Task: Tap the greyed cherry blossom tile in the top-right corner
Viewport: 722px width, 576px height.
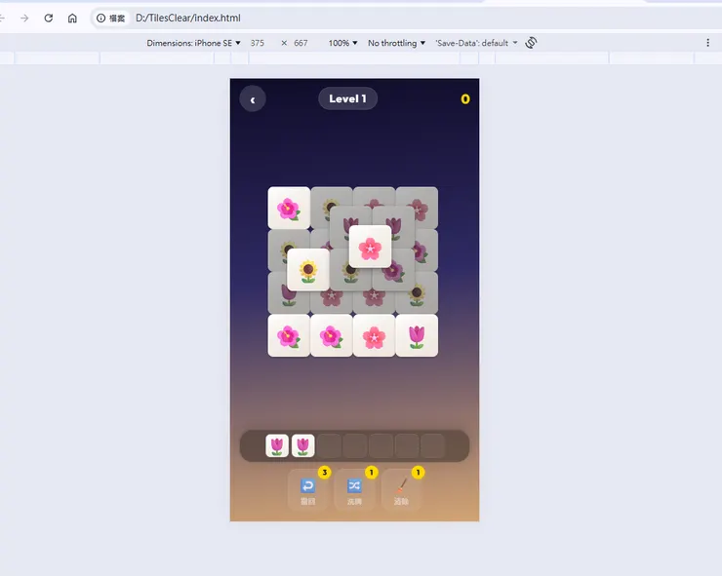Action: click(422, 204)
